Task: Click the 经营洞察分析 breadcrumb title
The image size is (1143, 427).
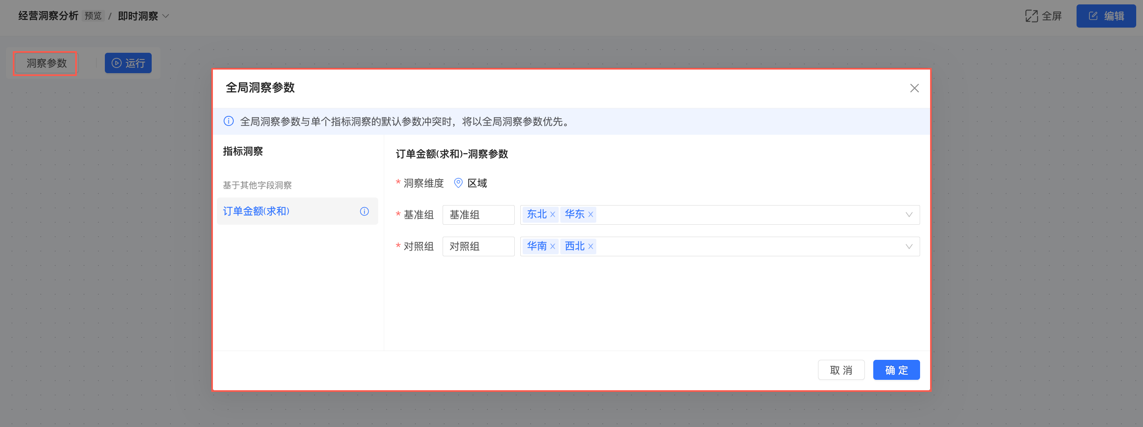Action: [48, 16]
